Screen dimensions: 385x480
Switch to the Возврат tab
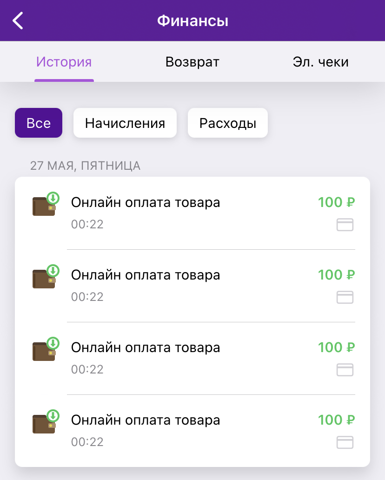tap(192, 62)
